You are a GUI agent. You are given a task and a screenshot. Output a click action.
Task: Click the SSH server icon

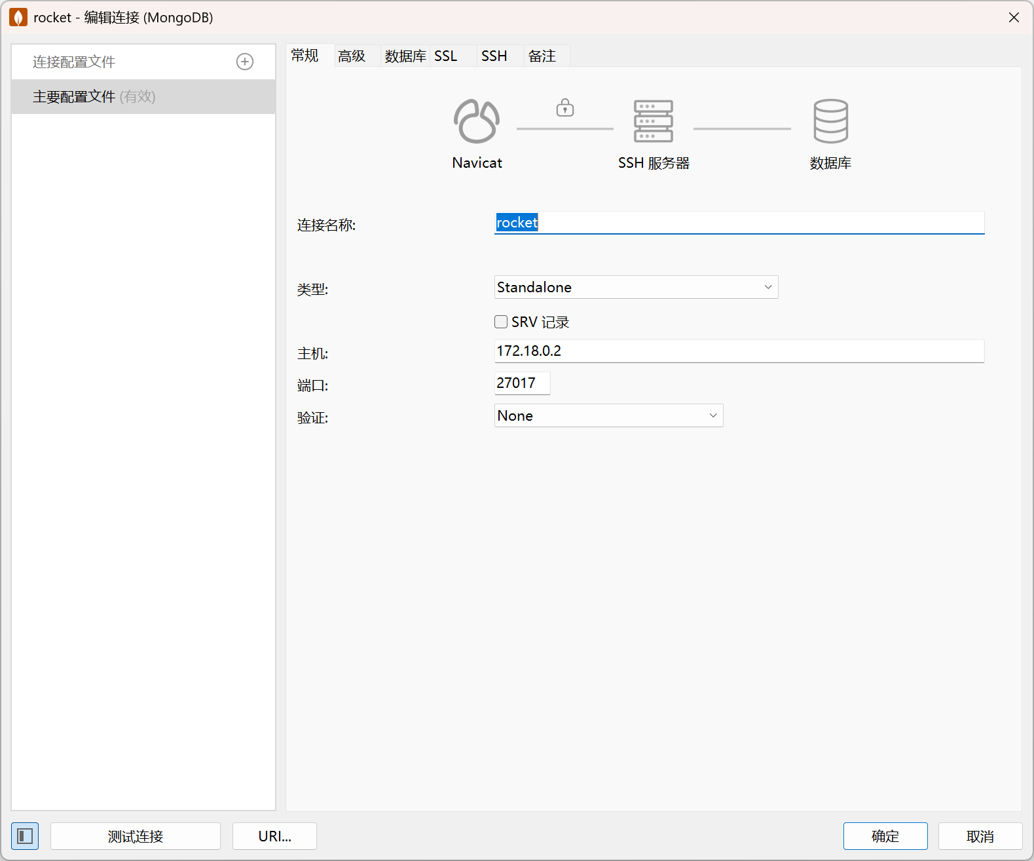click(654, 121)
